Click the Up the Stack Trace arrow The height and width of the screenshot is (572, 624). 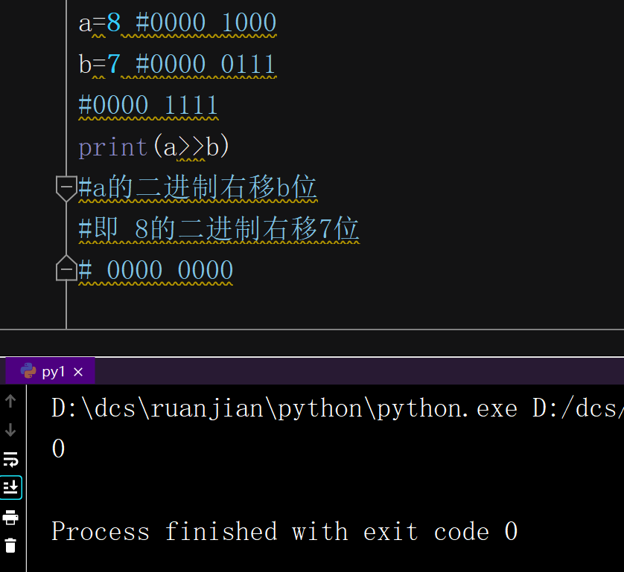point(10,401)
